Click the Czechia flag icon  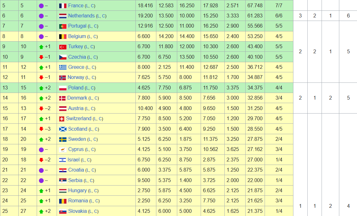[63, 57]
